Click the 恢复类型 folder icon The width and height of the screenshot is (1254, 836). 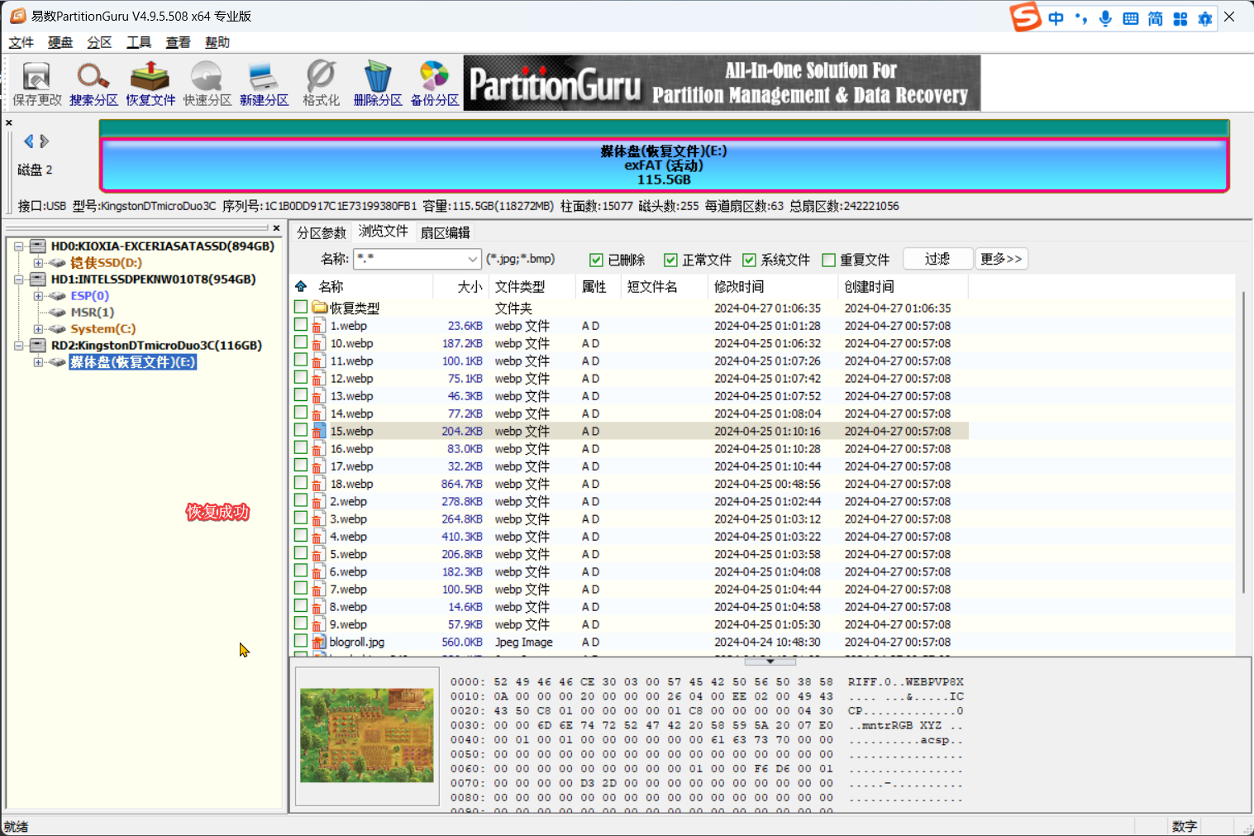[320, 308]
